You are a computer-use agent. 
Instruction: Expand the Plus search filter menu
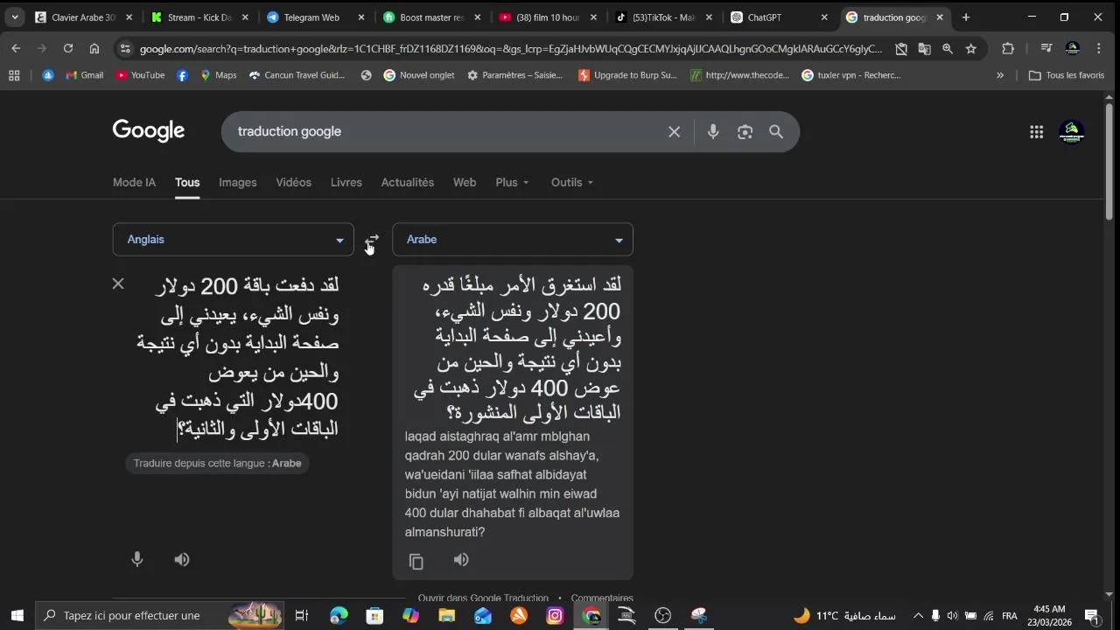point(512,182)
